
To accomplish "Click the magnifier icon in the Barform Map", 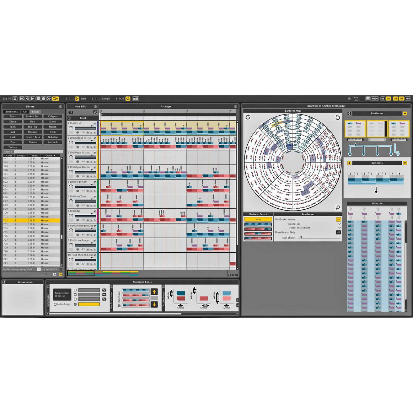I will [x=338, y=207].
